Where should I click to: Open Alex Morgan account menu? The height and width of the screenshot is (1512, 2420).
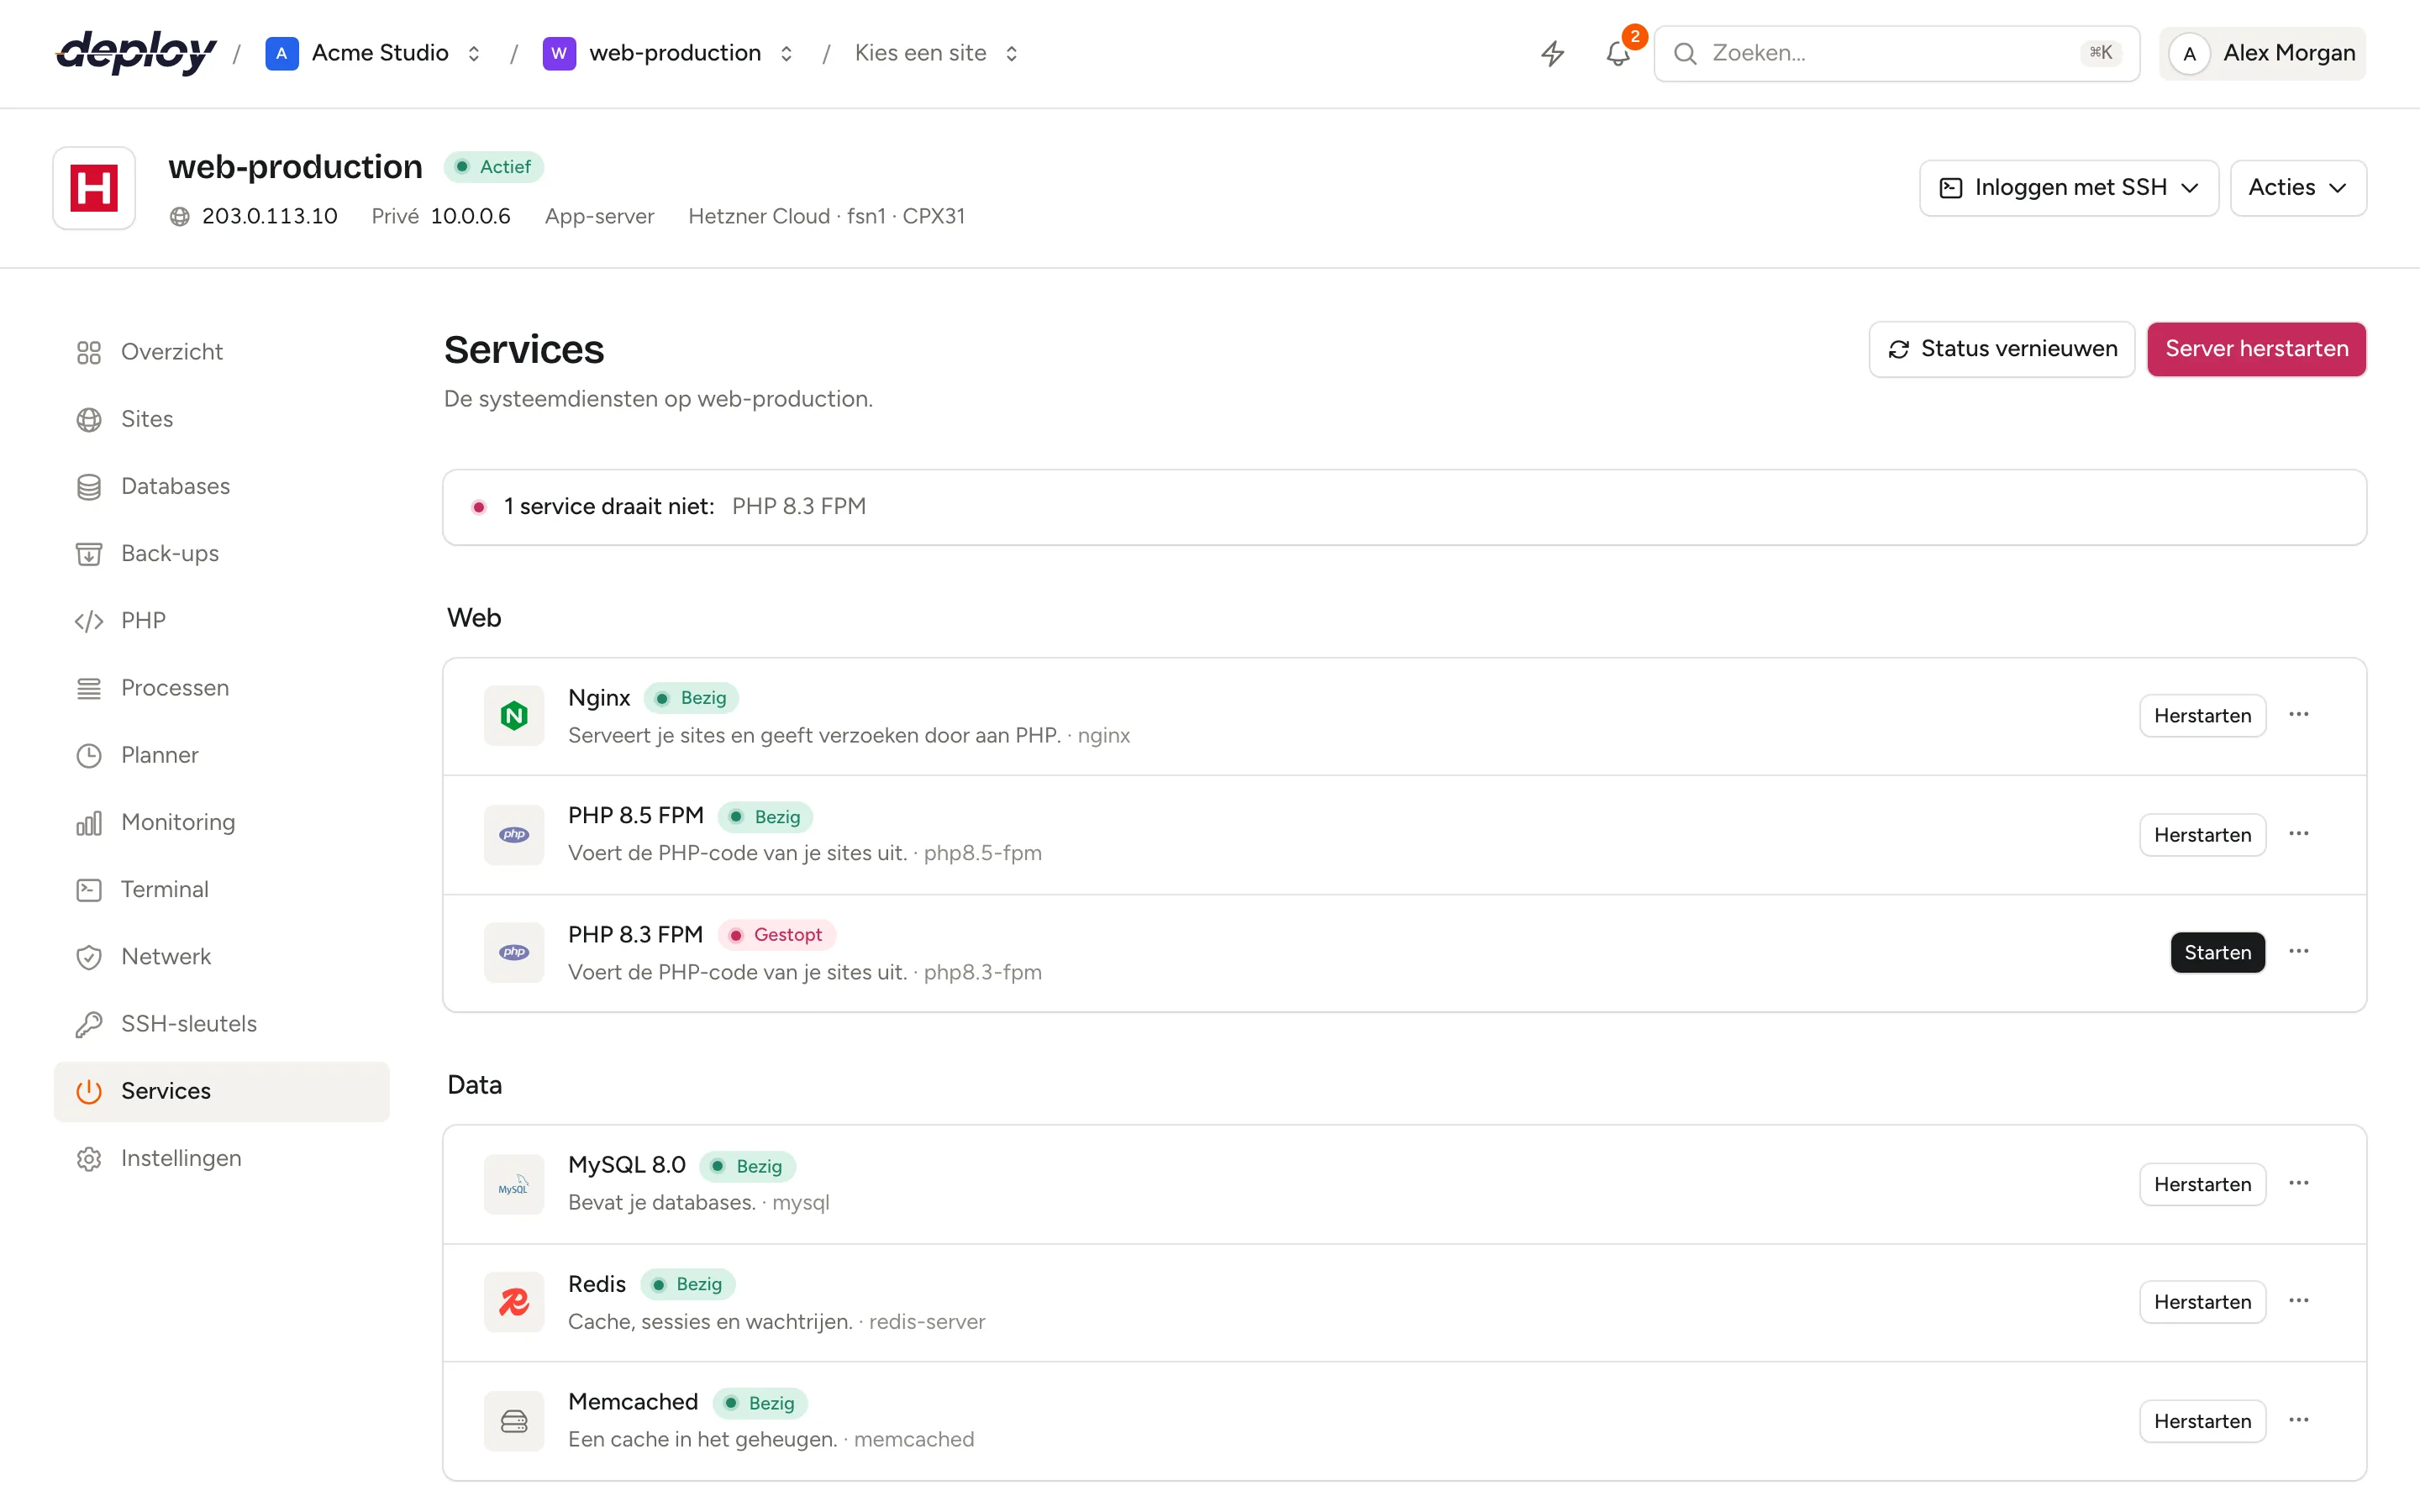pyautogui.click(x=2263, y=53)
